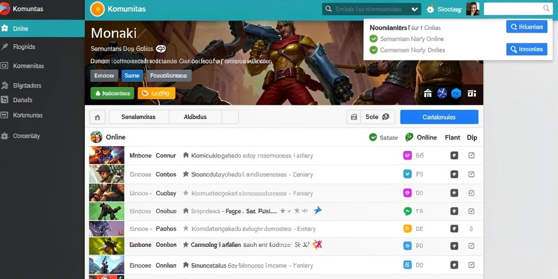Click the gray Emdoe button on banner
This screenshot has height=279, width=558.
click(104, 76)
